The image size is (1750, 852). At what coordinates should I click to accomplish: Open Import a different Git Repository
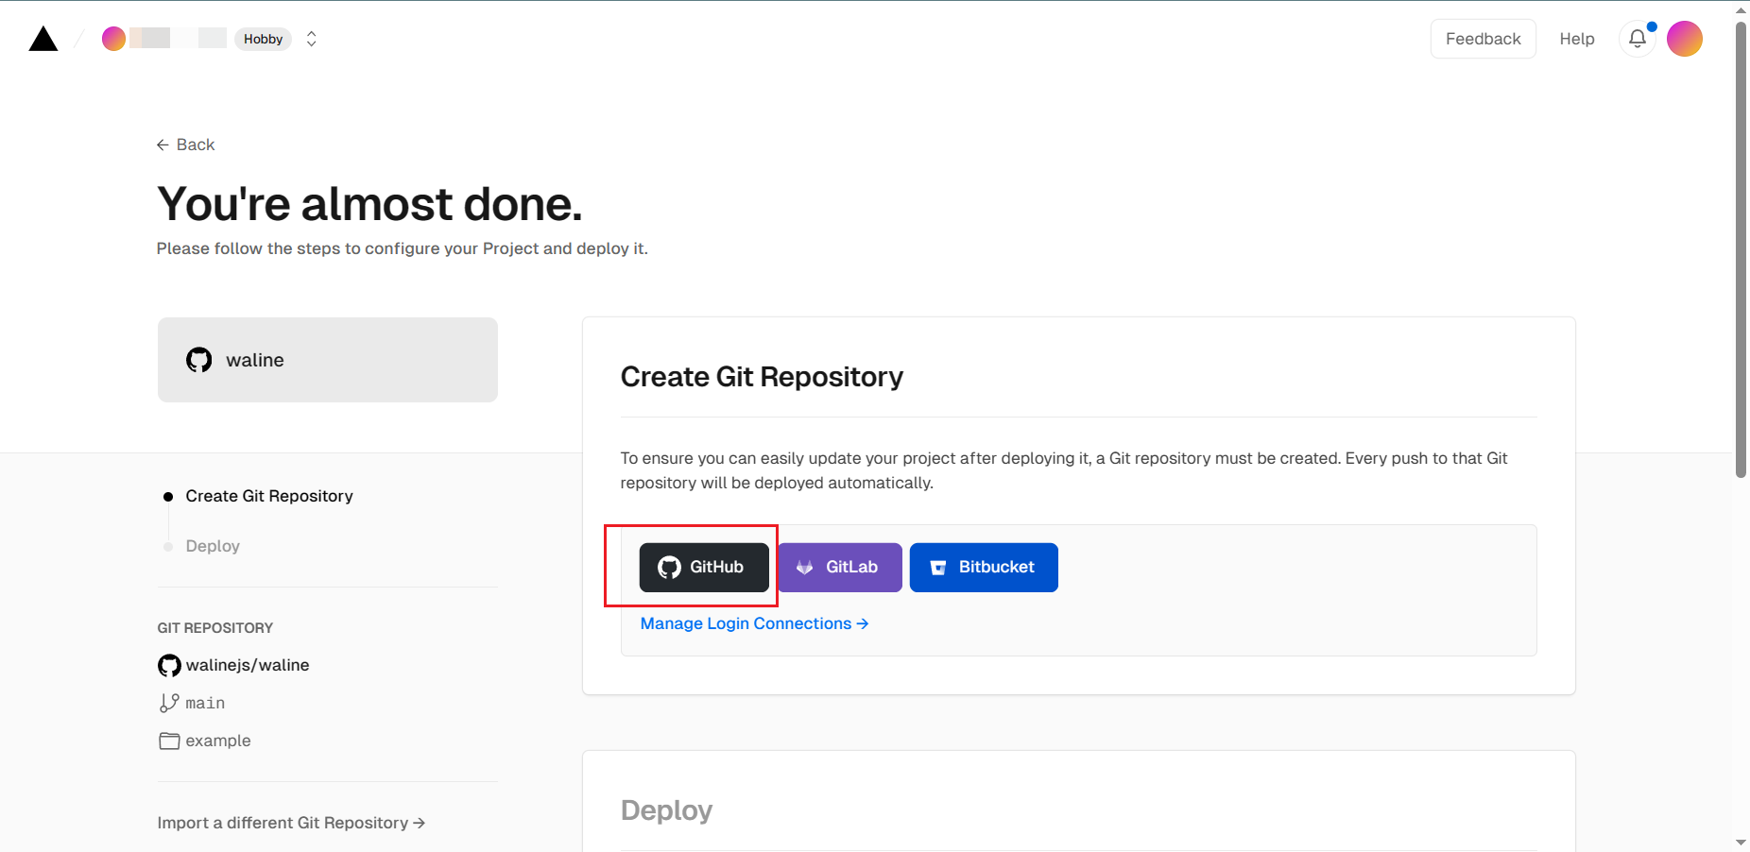click(291, 823)
